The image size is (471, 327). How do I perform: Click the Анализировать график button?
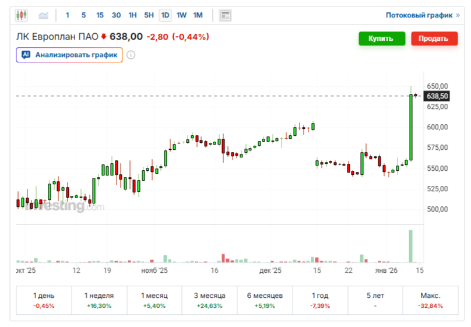(x=69, y=55)
